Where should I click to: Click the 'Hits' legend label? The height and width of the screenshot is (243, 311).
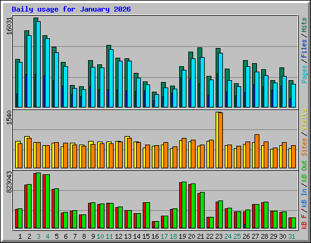[304, 25]
